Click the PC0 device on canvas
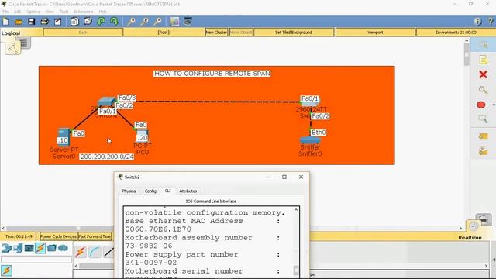The image size is (496, 279). (143, 136)
